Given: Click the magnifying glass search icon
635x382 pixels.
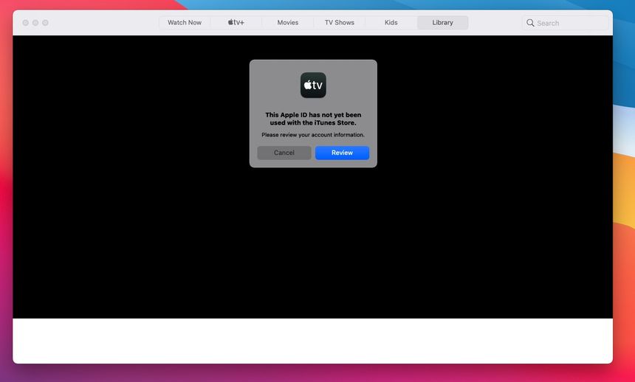Looking at the screenshot, I should click(x=530, y=23).
